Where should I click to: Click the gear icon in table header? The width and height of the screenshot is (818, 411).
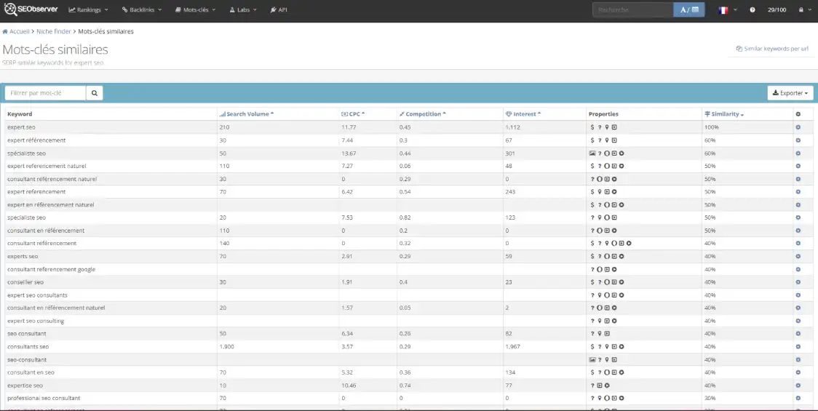(798, 114)
